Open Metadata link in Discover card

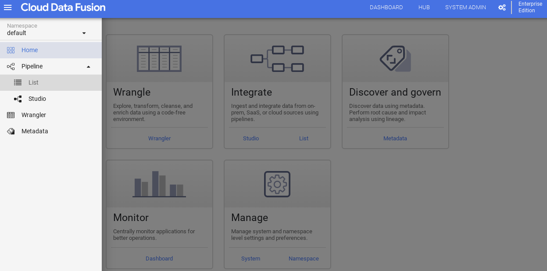[x=395, y=139]
